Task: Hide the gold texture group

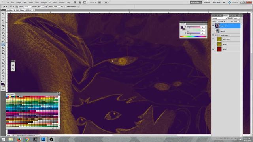Action: pyautogui.click(x=213, y=35)
